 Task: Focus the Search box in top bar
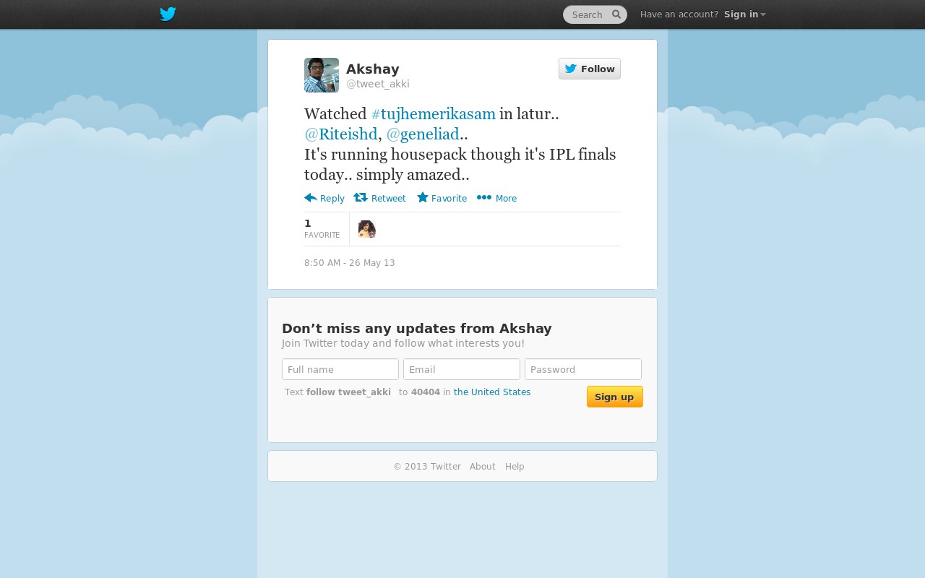595,14
